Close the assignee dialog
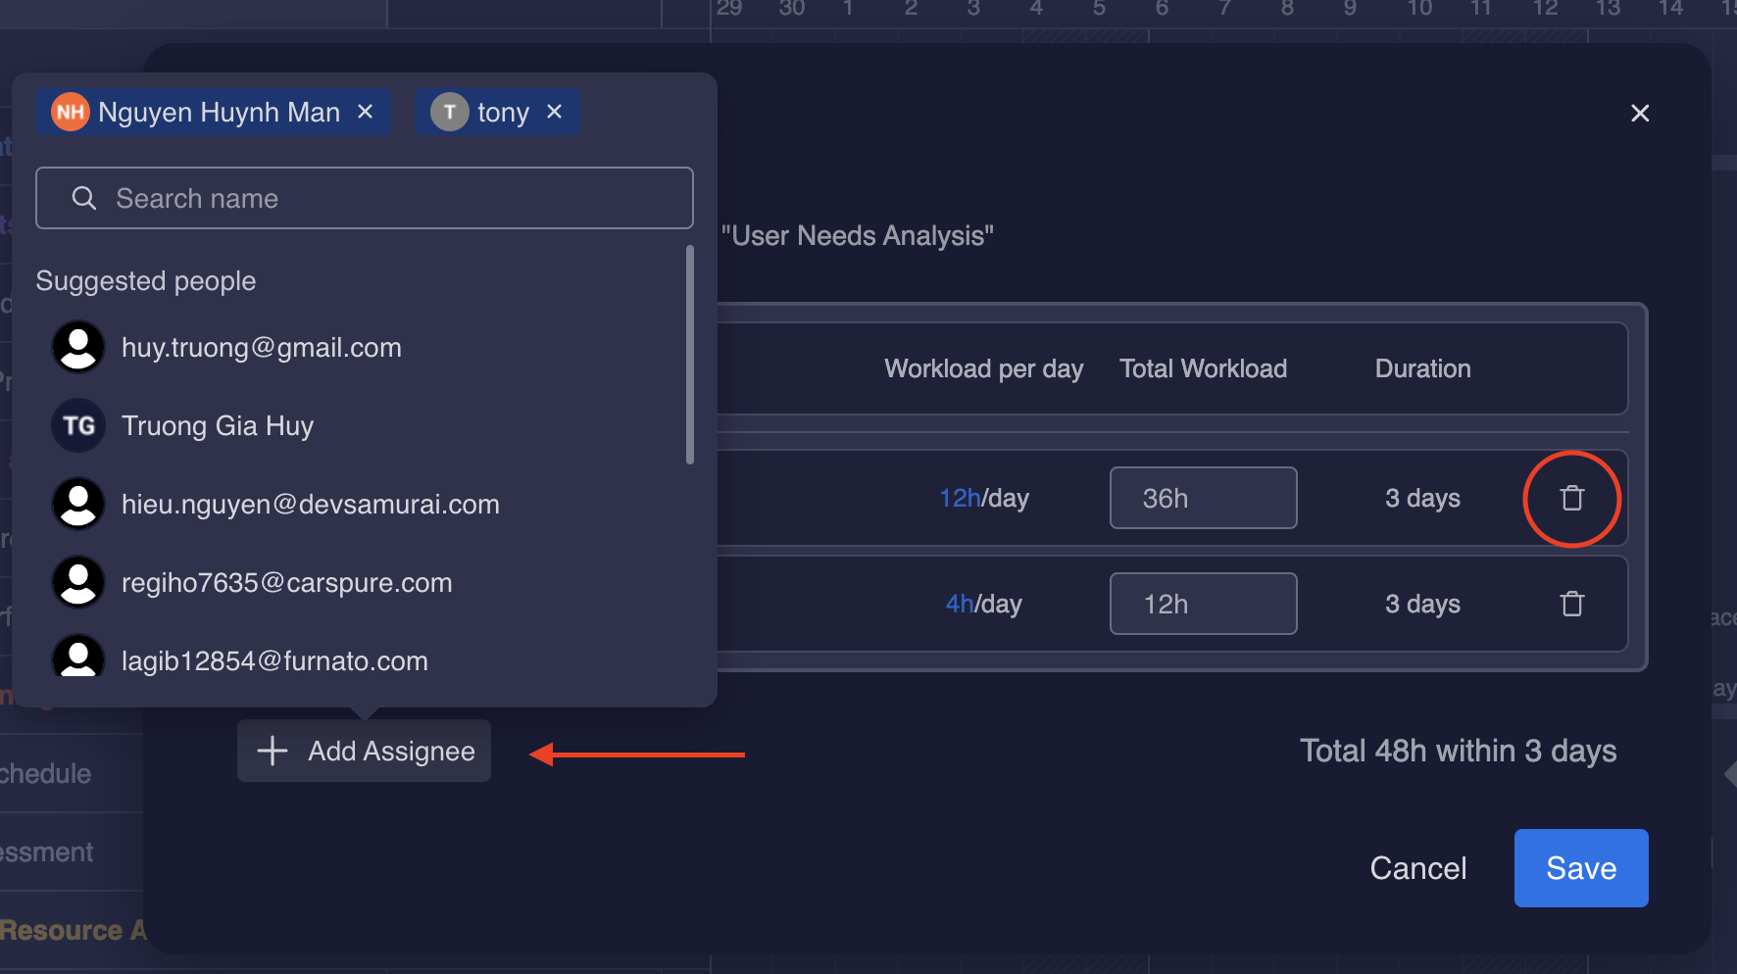The height and width of the screenshot is (974, 1737). click(x=1640, y=114)
